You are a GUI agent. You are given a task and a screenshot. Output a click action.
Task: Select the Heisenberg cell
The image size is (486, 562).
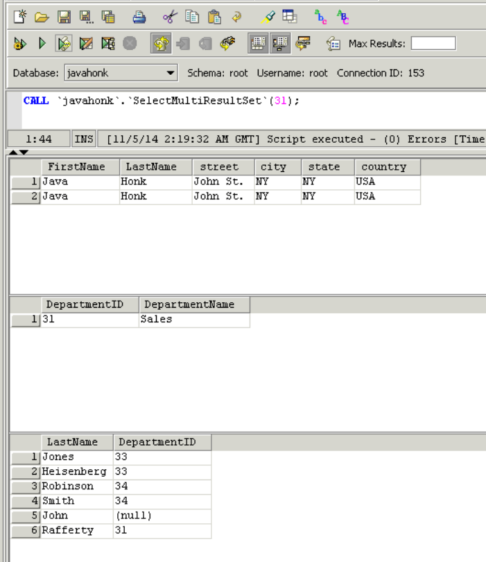click(x=77, y=472)
